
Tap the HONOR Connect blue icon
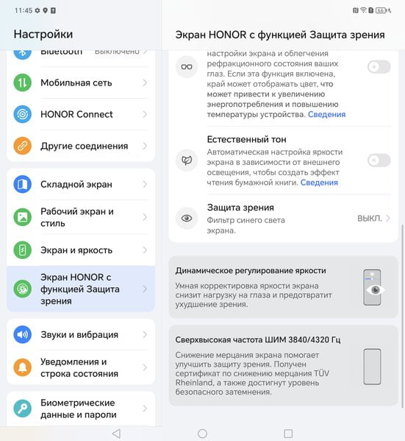coord(23,114)
